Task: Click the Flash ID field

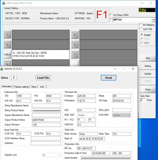Action: pos(92,139)
